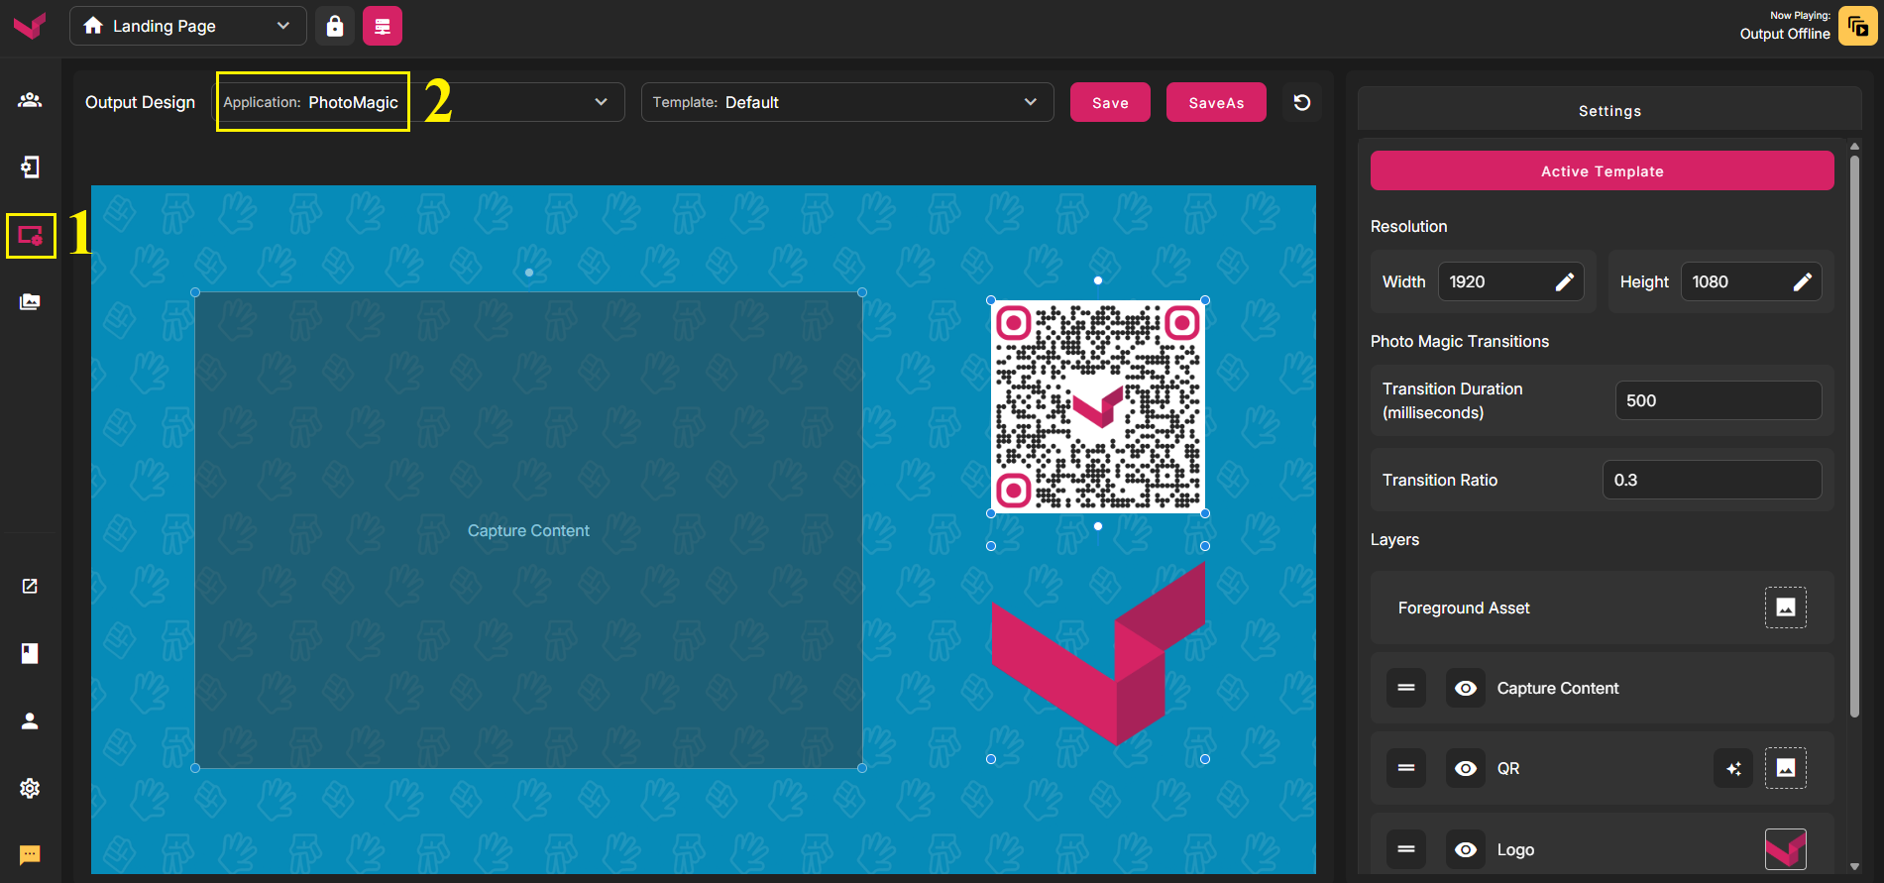Screen dimensions: 1884x883
Task: Select the QR code on canvas
Action: [x=1098, y=406]
